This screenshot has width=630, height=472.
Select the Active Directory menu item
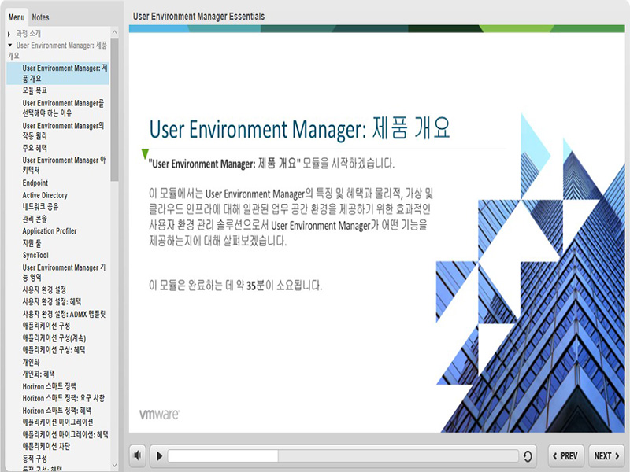45,195
